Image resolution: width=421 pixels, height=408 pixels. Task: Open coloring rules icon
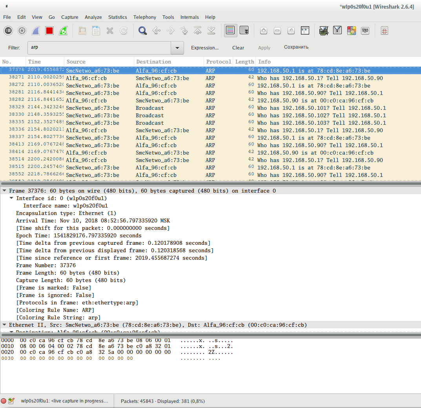pyautogui.click(x=351, y=31)
